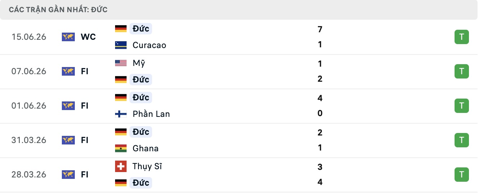Click the header Các trận gần nhất: Đức
The height and width of the screenshot is (195, 479).
58,10
